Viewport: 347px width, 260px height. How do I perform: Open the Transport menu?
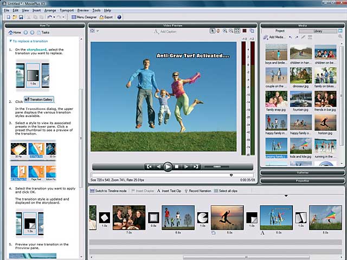point(67,10)
